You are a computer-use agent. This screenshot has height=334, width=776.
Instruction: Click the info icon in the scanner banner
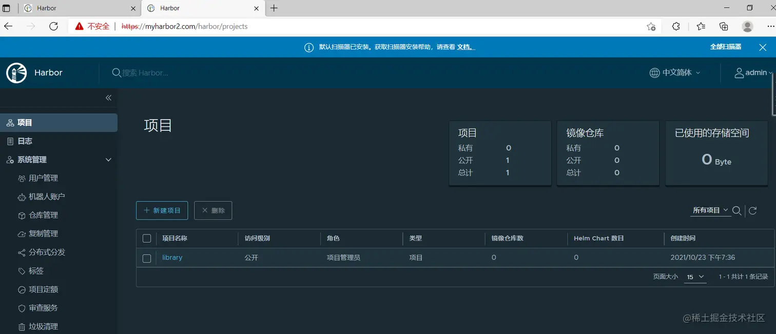click(x=309, y=47)
